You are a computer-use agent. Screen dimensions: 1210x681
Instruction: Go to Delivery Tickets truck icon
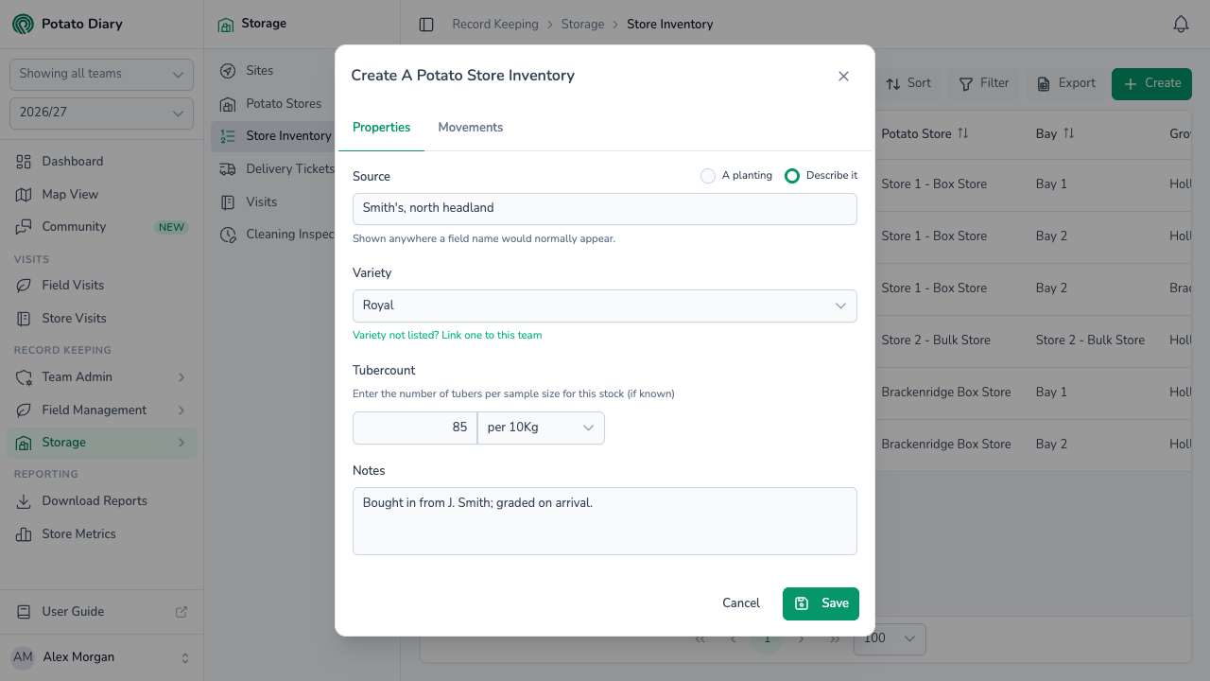point(228,168)
